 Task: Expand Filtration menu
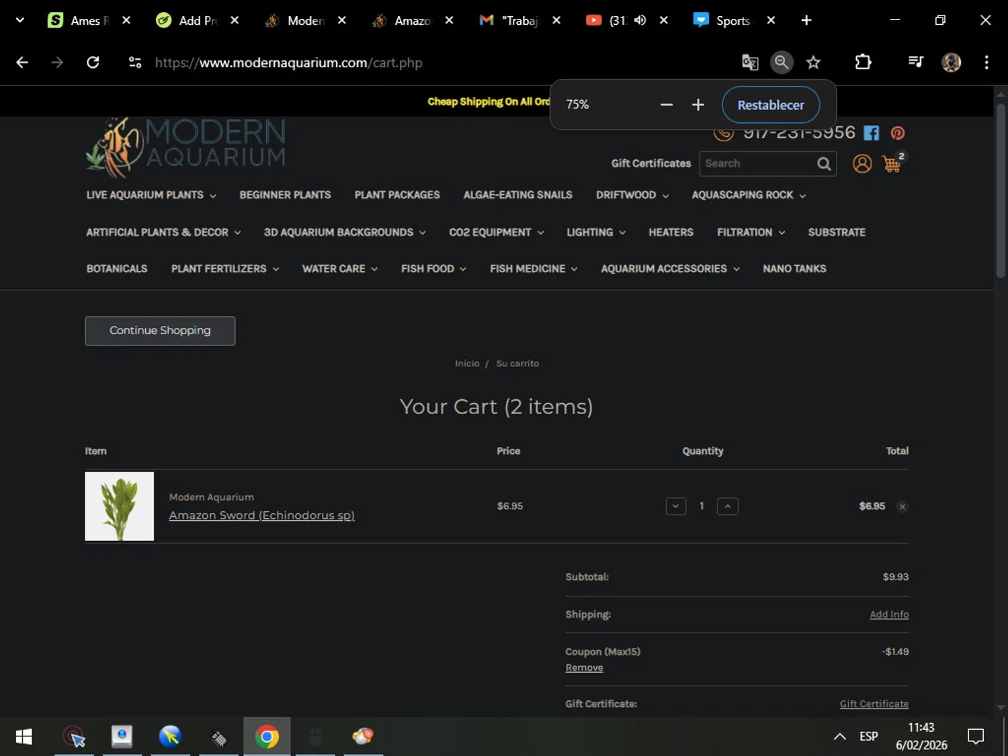click(751, 233)
